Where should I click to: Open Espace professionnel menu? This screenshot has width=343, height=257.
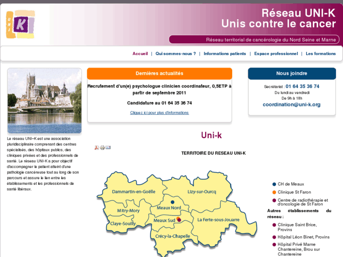[x=276, y=54]
